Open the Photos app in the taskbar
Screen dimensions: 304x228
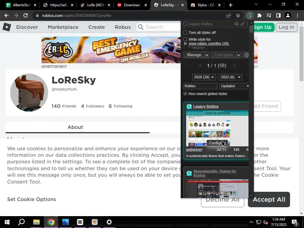(x=66, y=222)
